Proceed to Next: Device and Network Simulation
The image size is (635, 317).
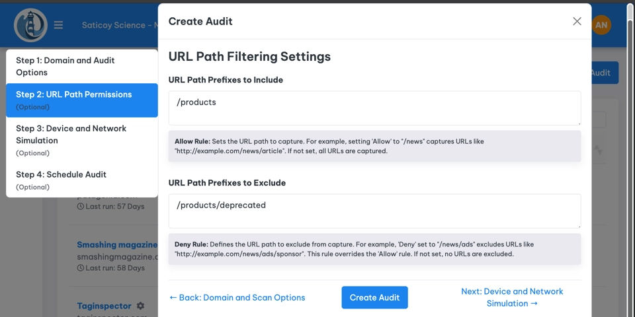point(512,297)
